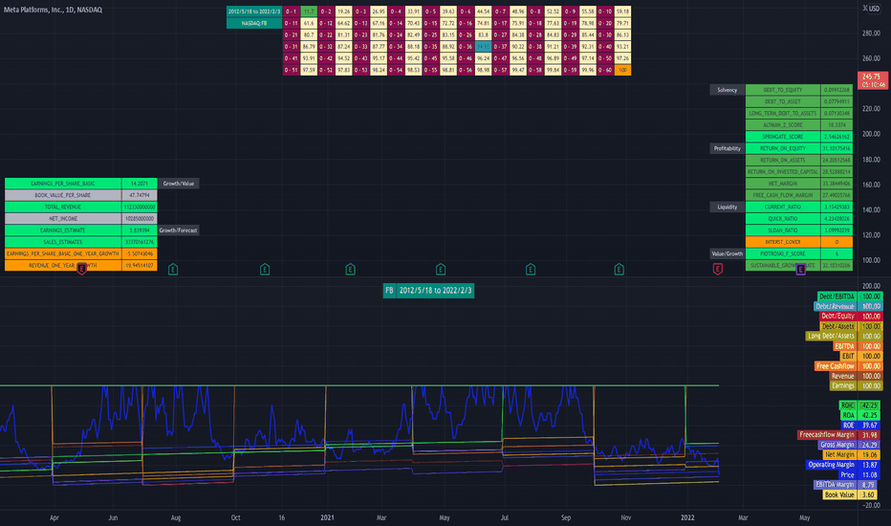
Task: Open the green earnings marker just after 2021
Action: pyautogui.click(x=351, y=270)
